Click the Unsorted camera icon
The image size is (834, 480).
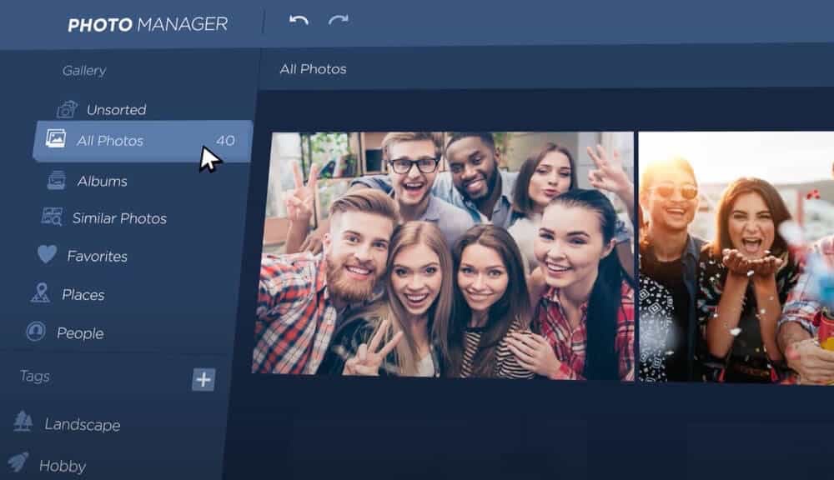[67, 109]
